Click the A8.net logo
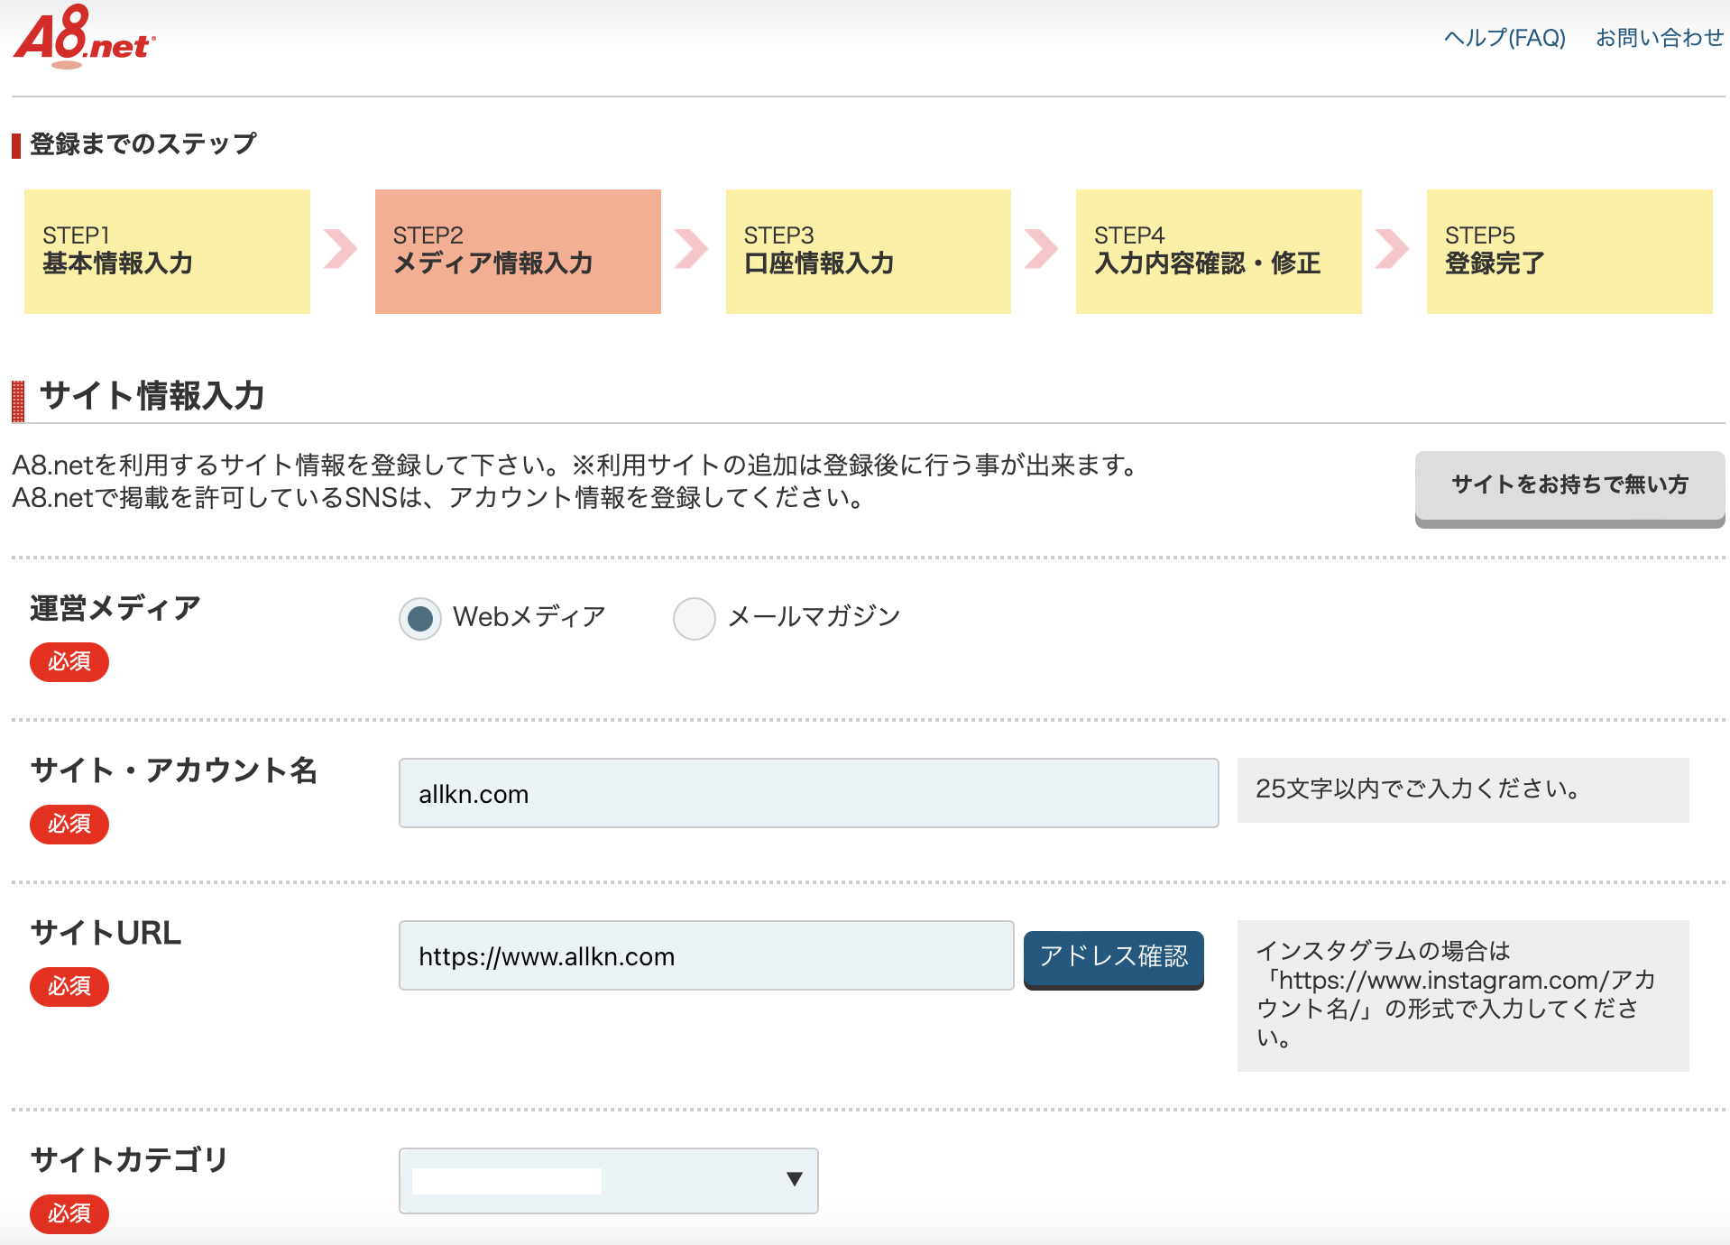The image size is (1730, 1245). [x=84, y=37]
